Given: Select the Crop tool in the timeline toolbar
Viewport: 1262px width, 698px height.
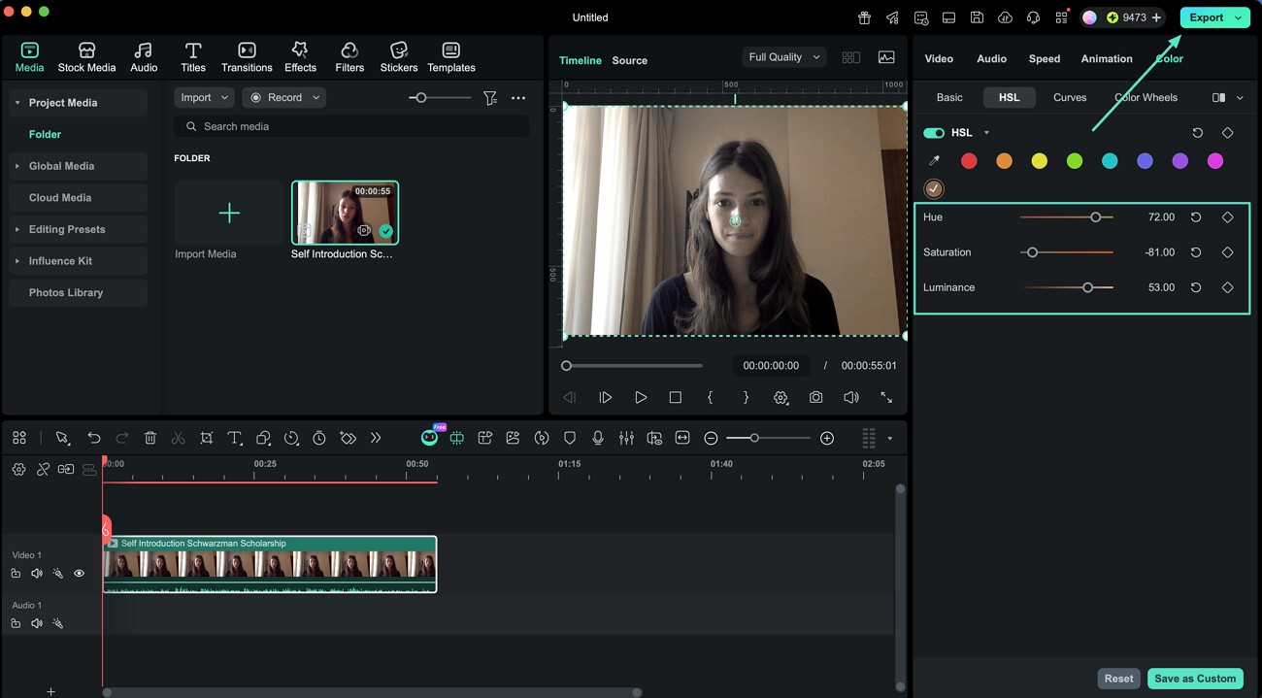Looking at the screenshot, I should [x=207, y=438].
